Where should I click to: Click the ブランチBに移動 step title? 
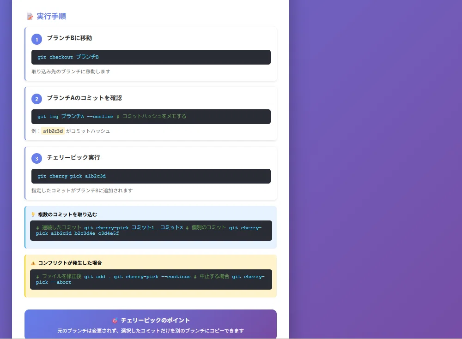point(70,38)
